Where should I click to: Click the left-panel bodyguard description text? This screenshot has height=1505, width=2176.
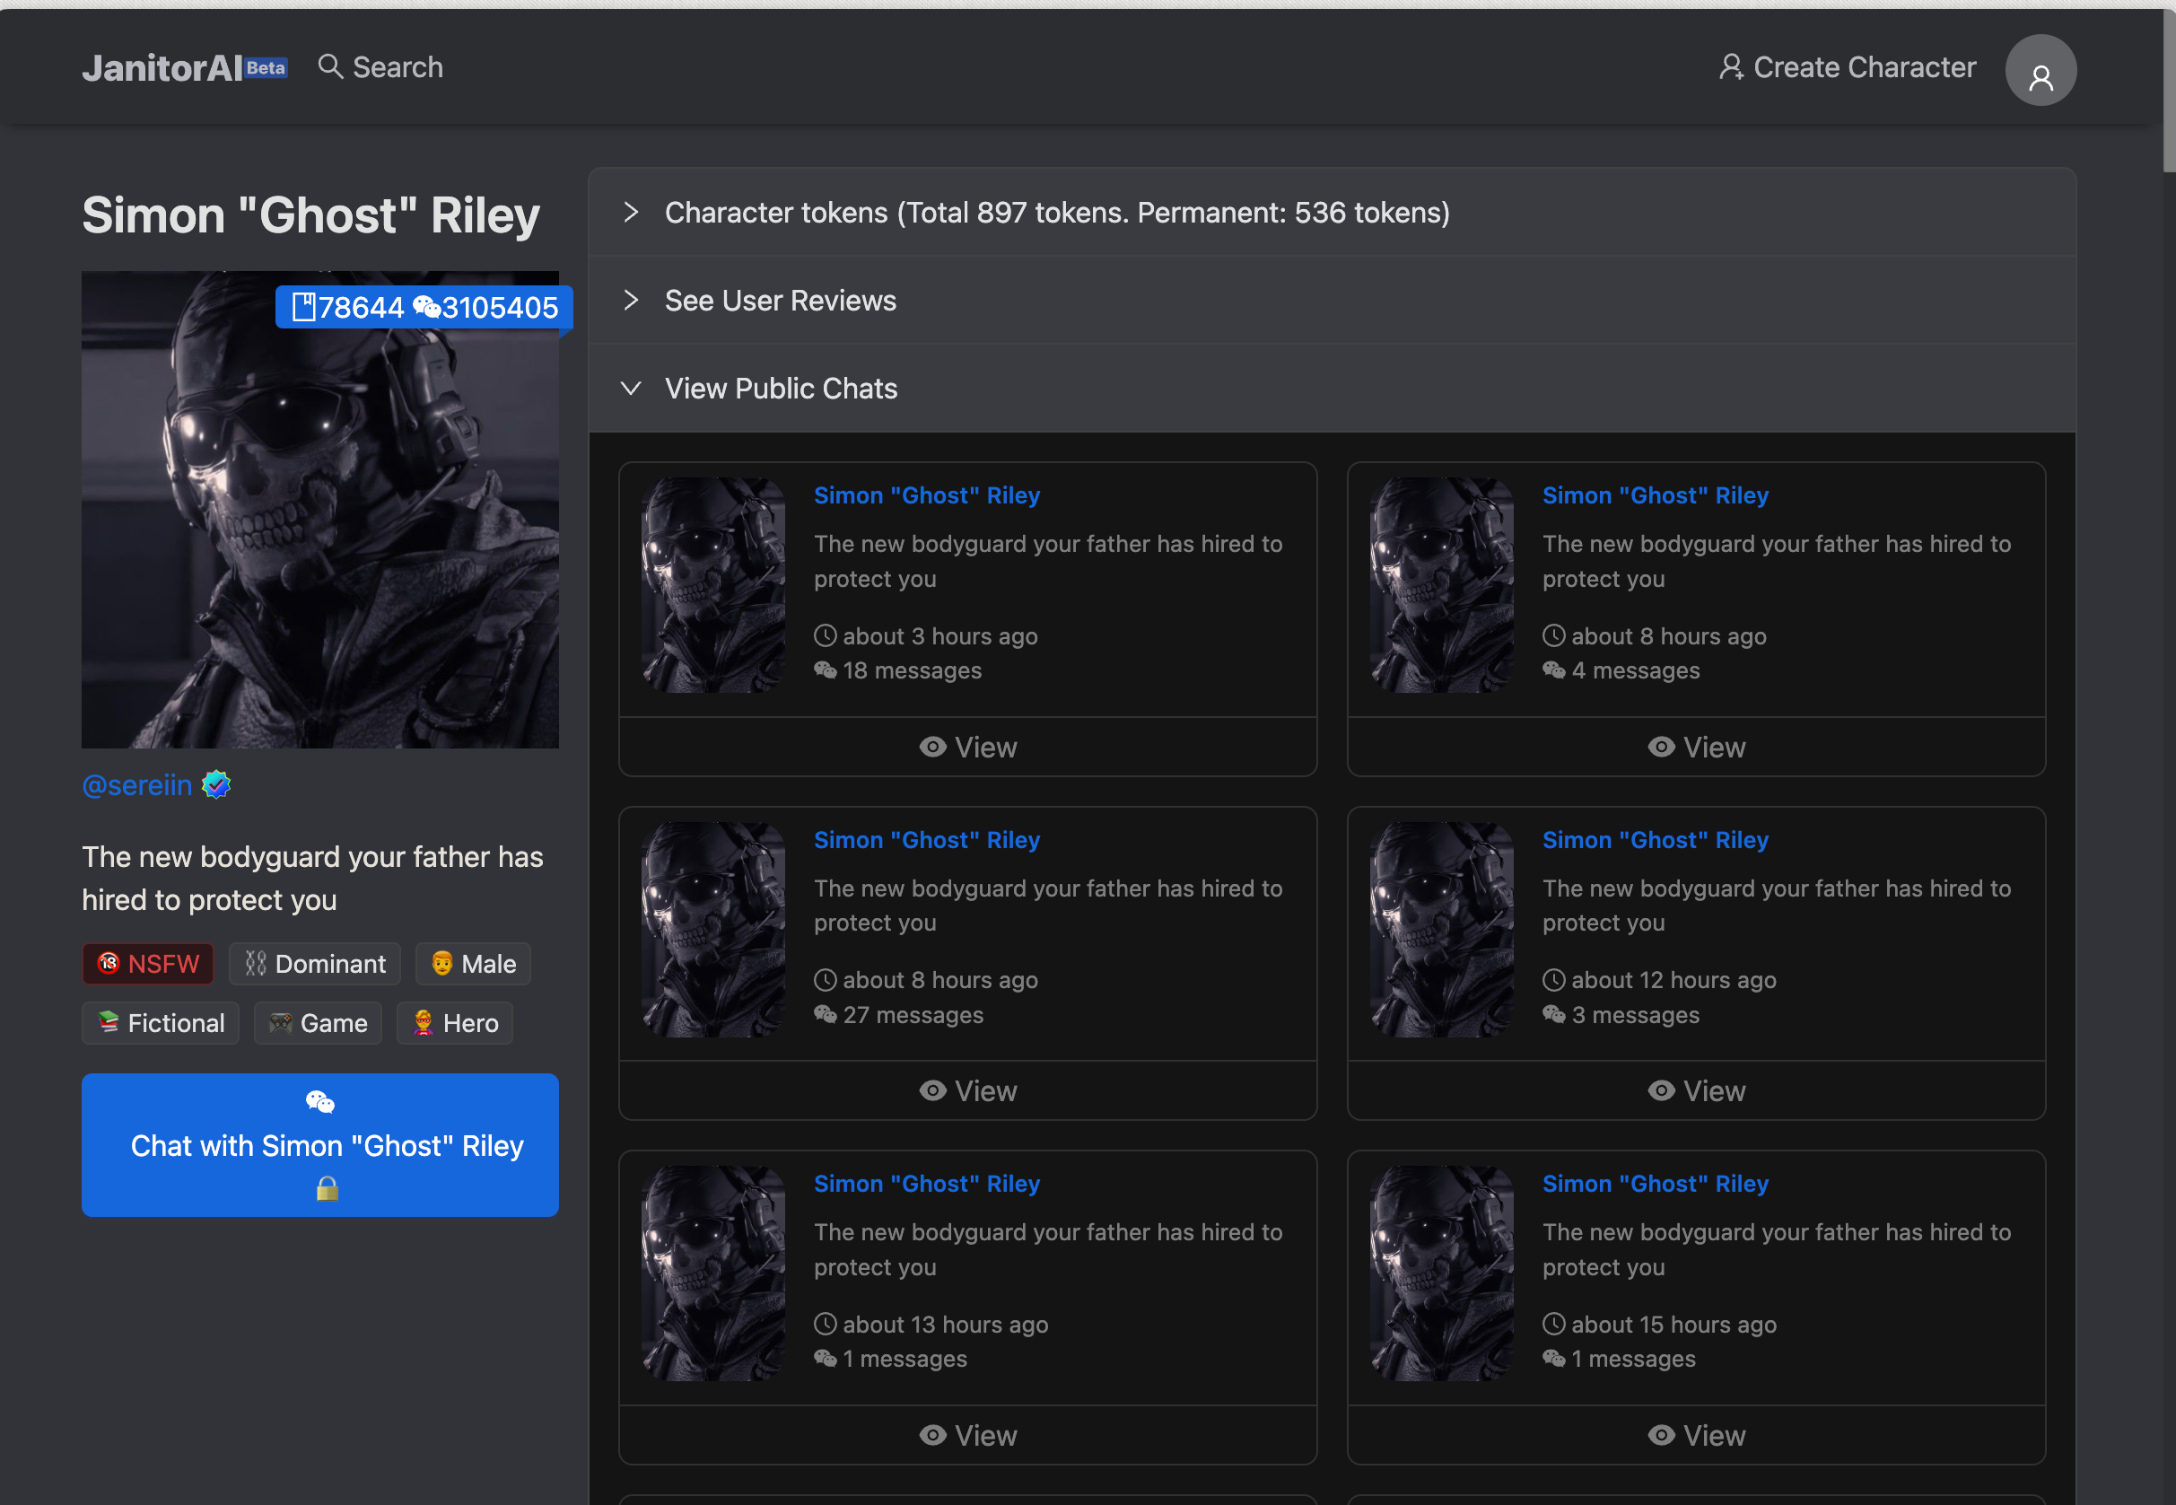(x=313, y=878)
